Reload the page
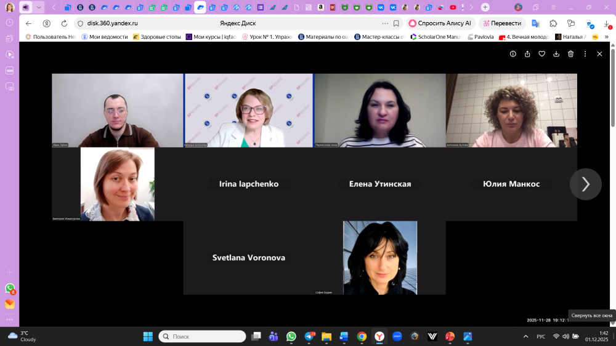 pyautogui.click(x=64, y=23)
